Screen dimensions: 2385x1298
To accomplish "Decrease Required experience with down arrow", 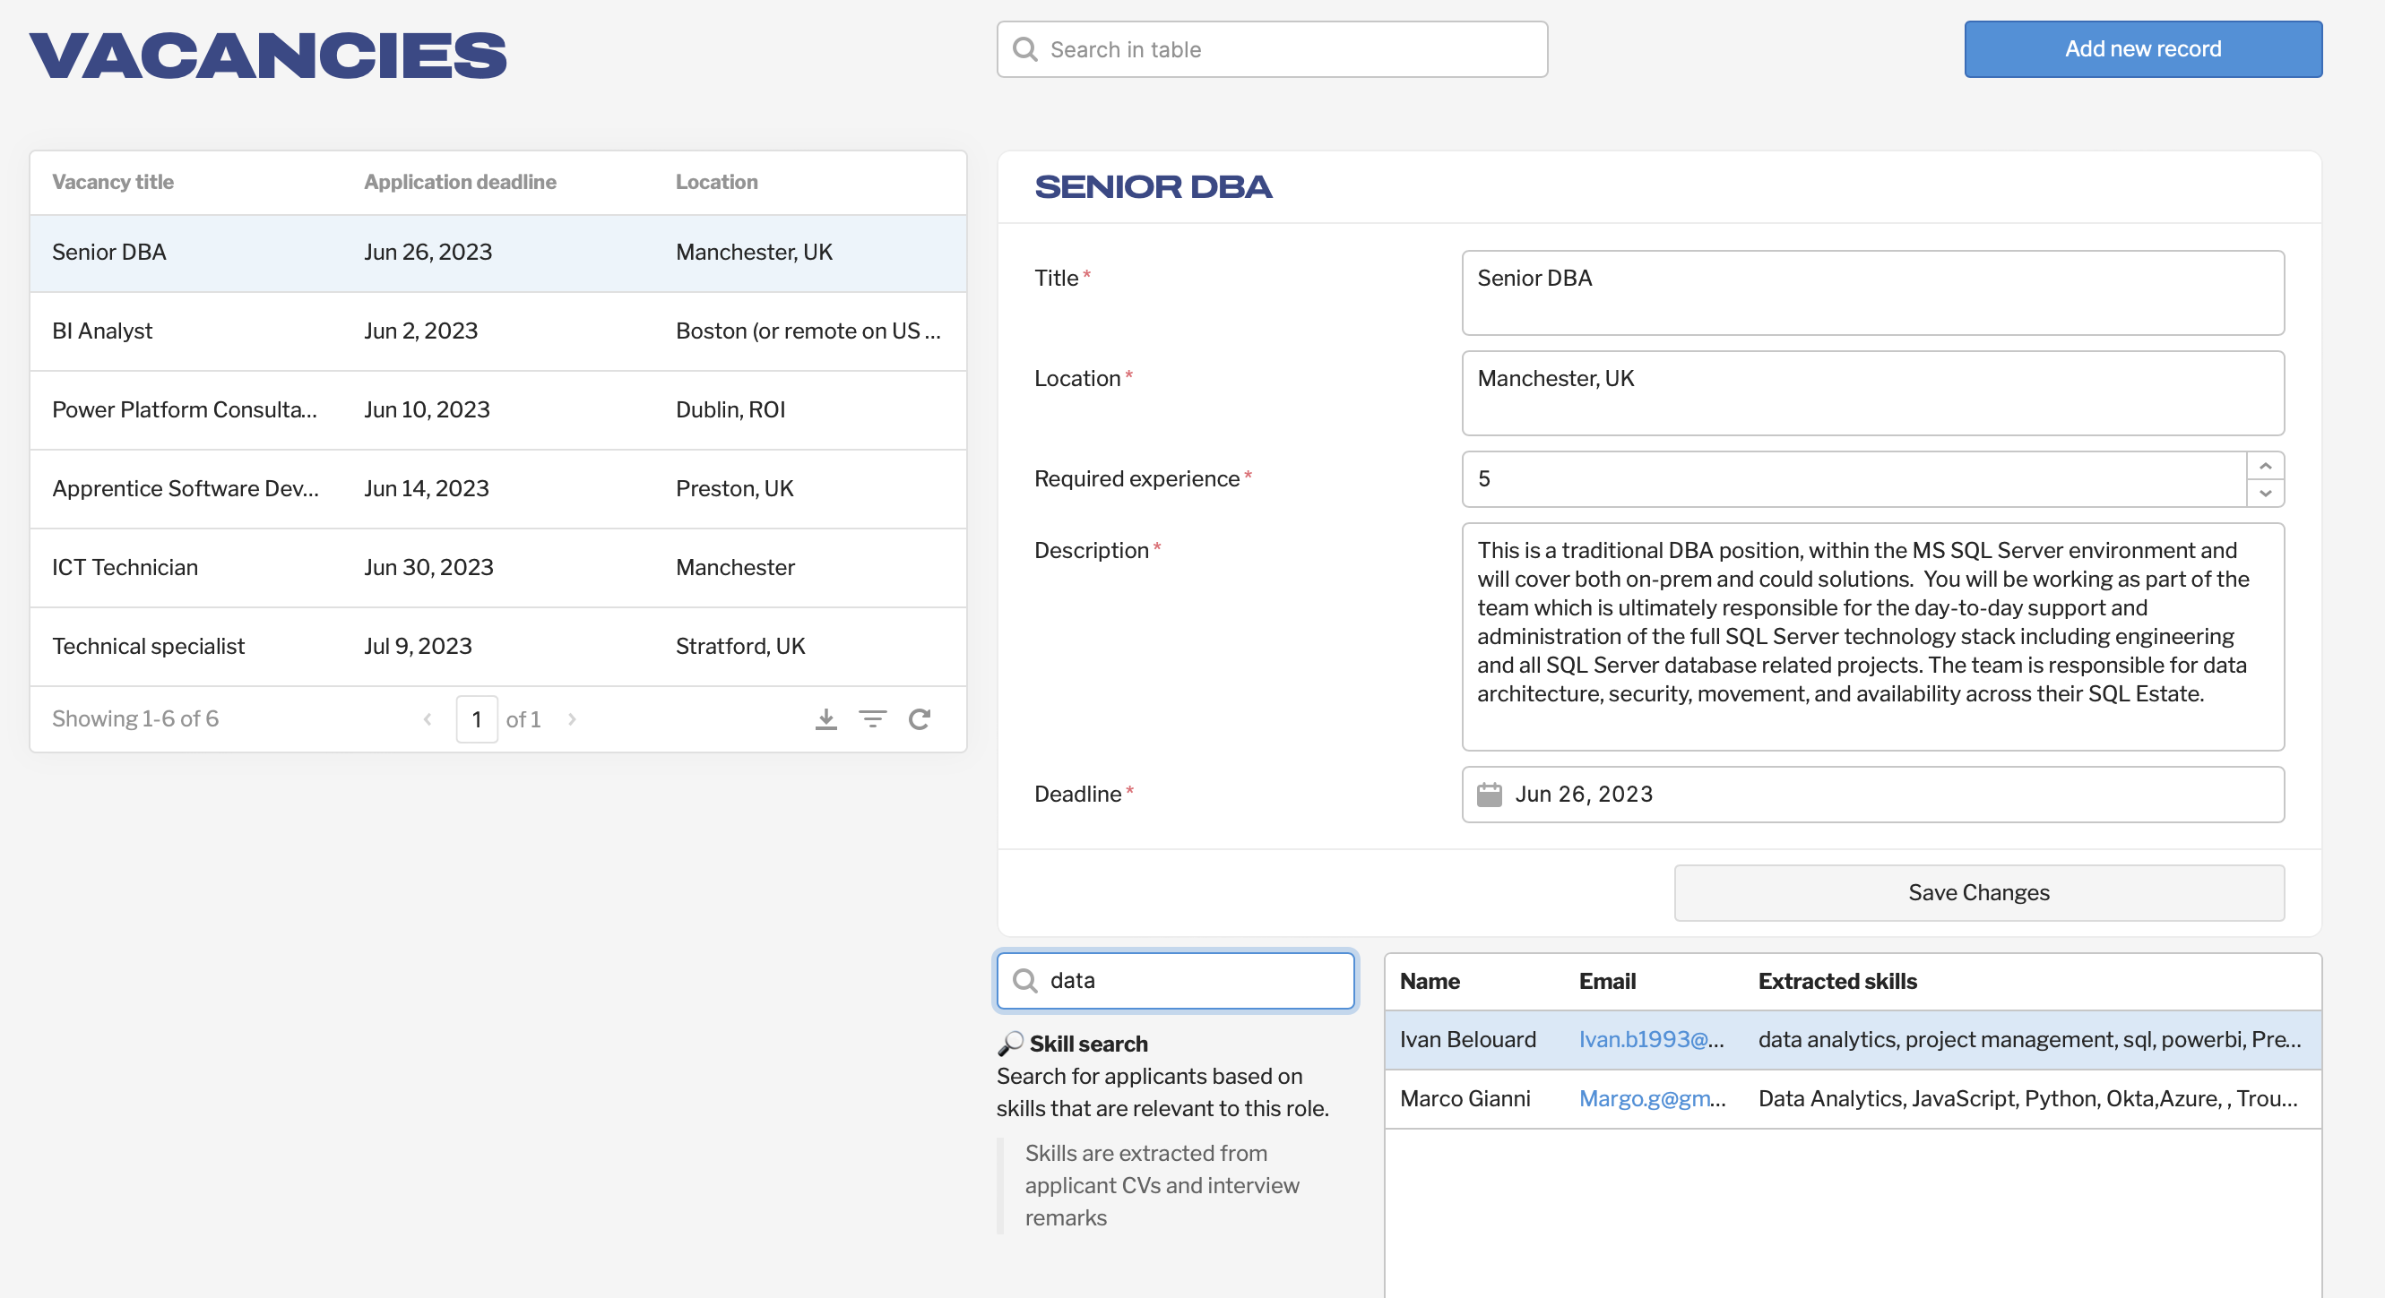I will coord(2265,493).
